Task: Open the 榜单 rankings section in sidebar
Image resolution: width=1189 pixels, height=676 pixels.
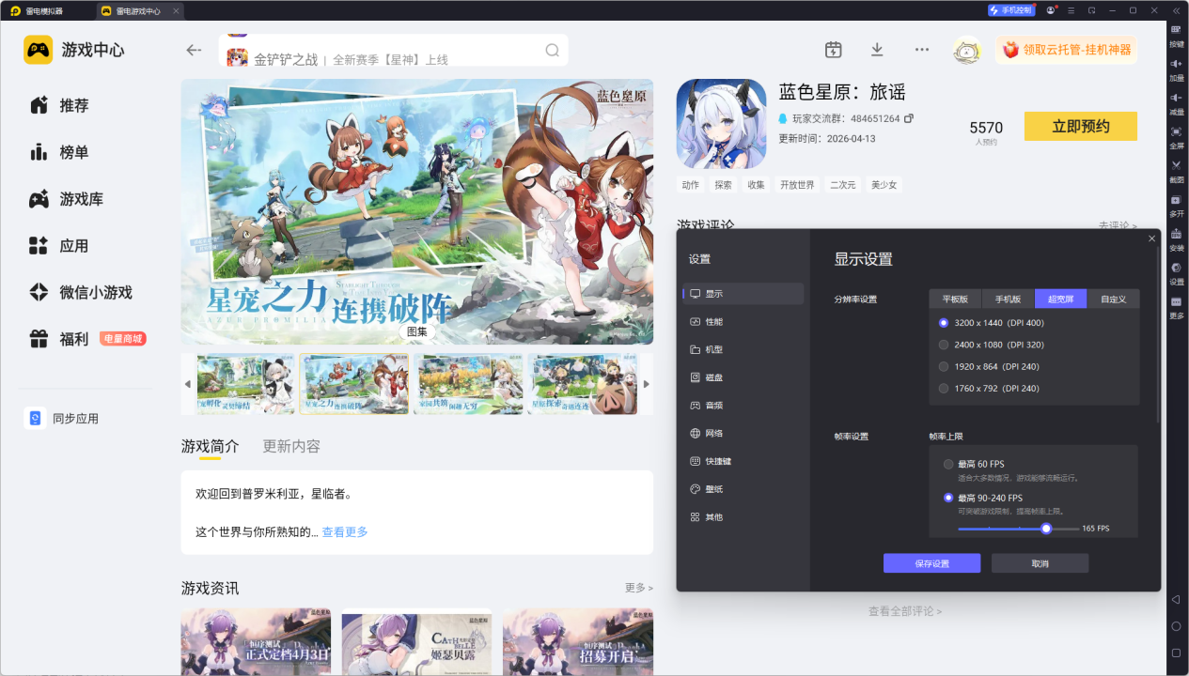Action: tap(73, 152)
